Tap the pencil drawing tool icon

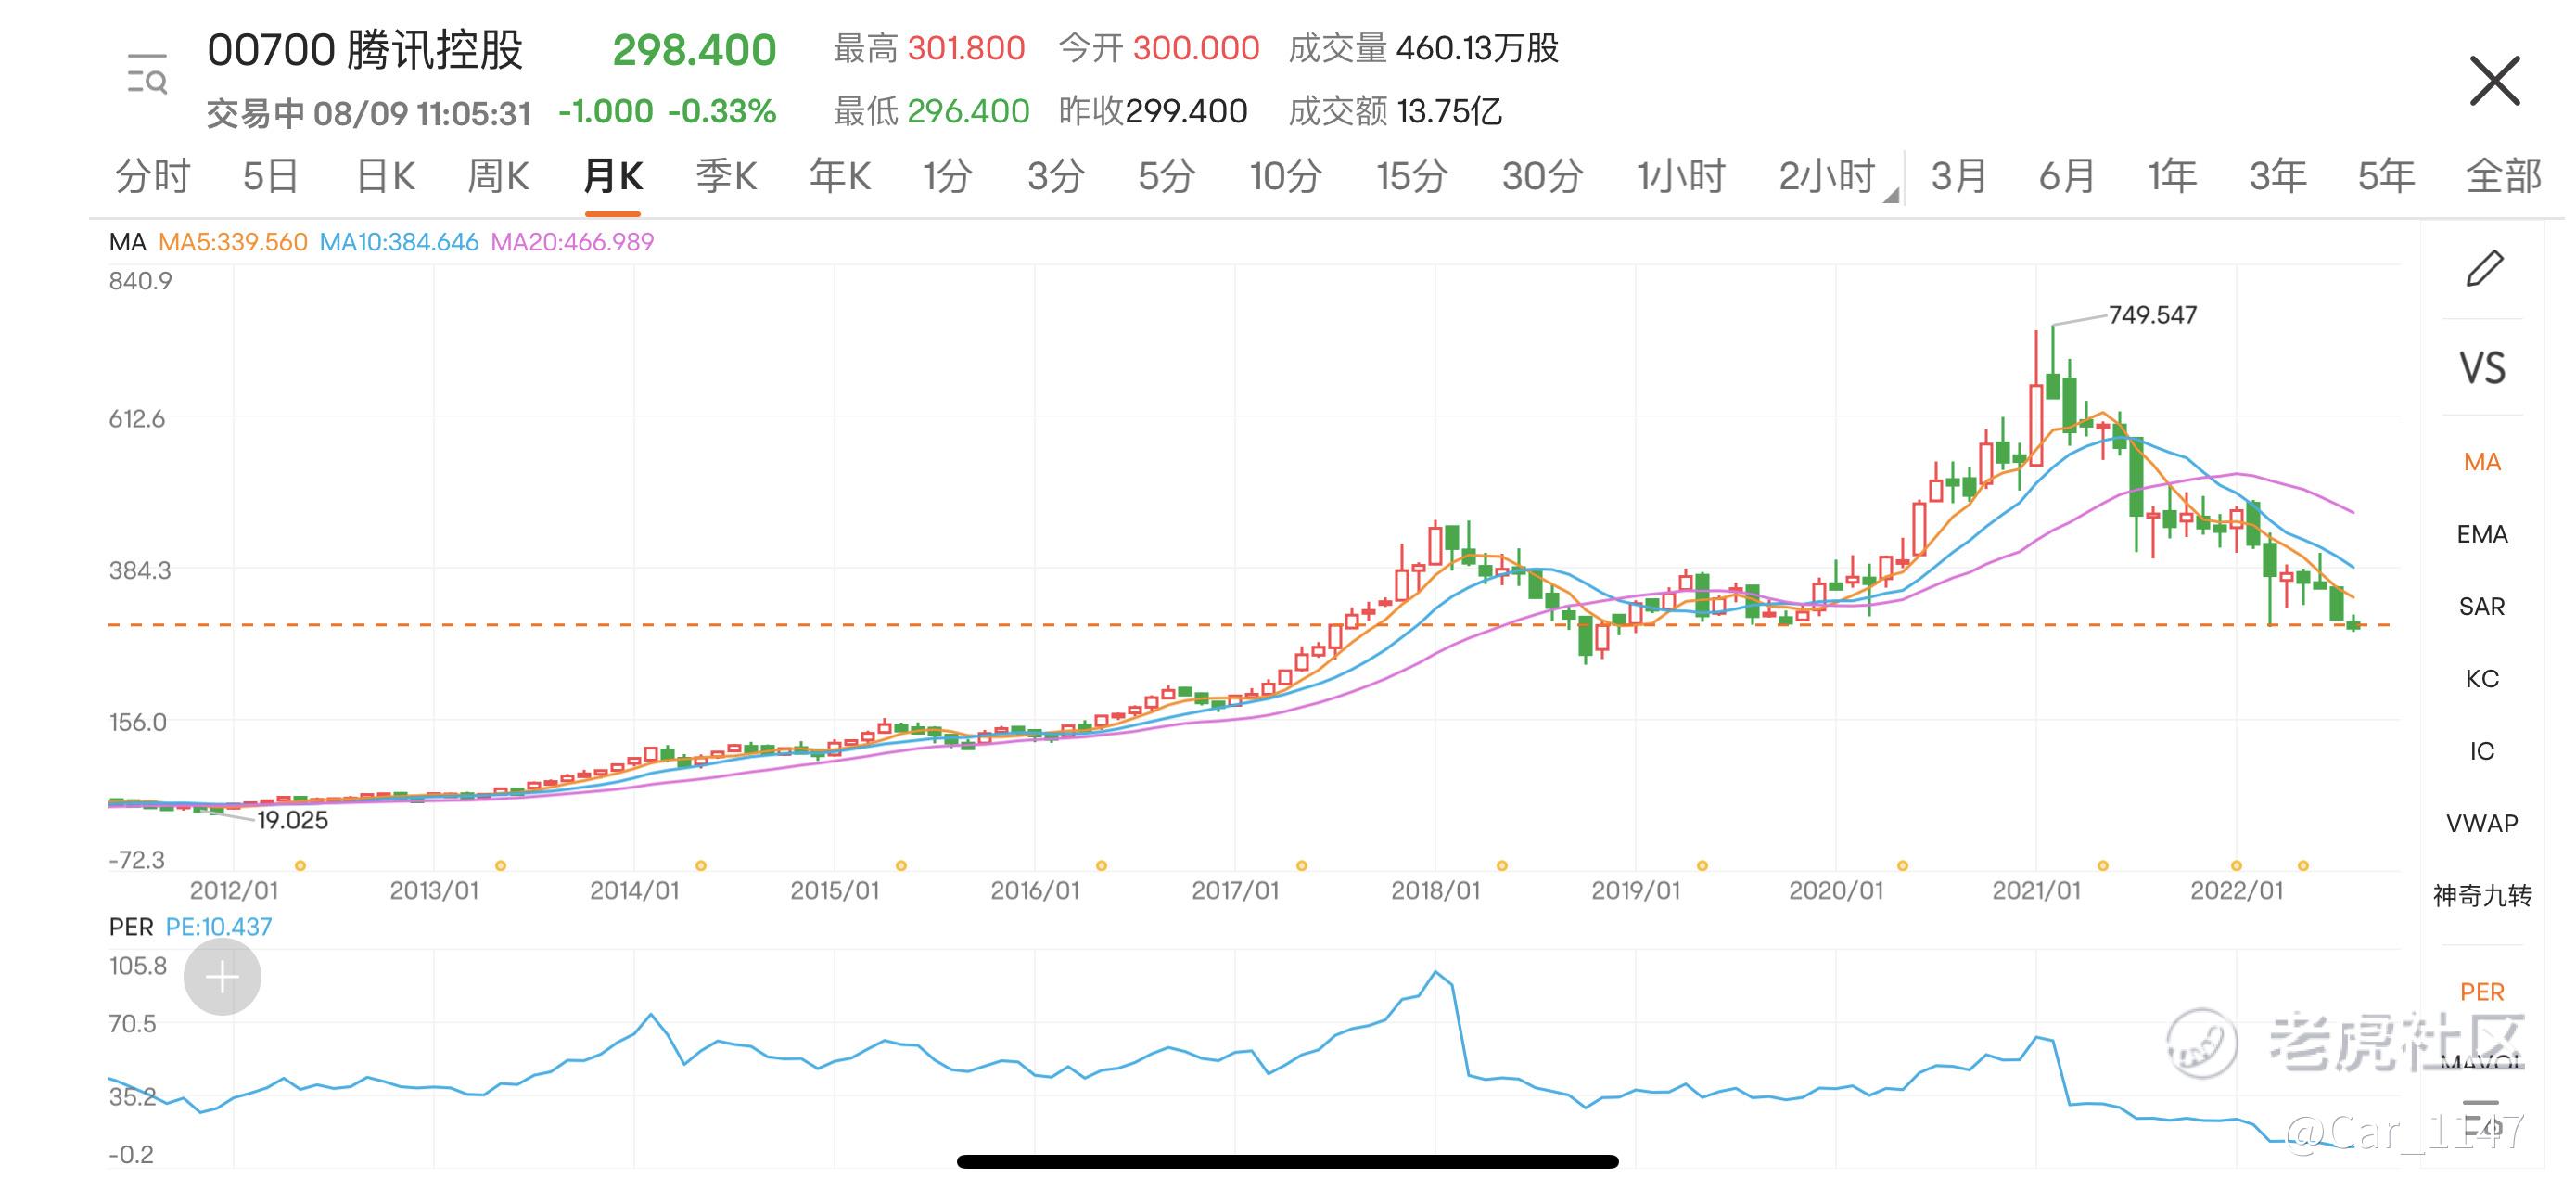coord(2484,269)
